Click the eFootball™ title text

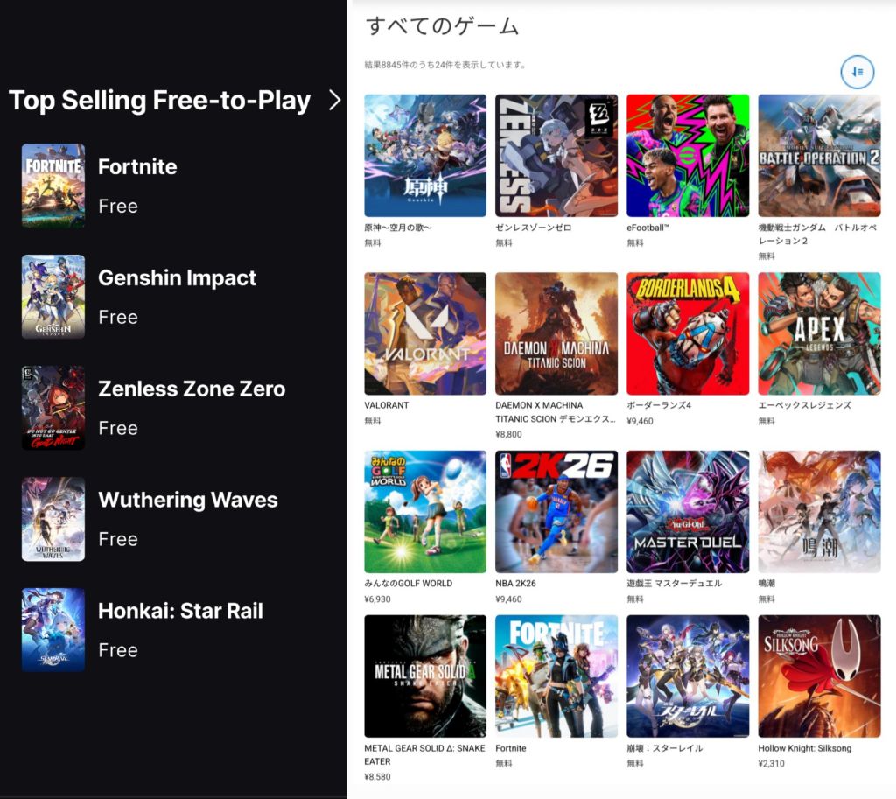coord(647,228)
